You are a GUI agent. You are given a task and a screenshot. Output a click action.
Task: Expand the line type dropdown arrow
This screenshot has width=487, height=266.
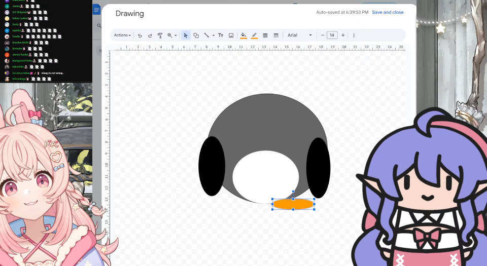(214, 35)
